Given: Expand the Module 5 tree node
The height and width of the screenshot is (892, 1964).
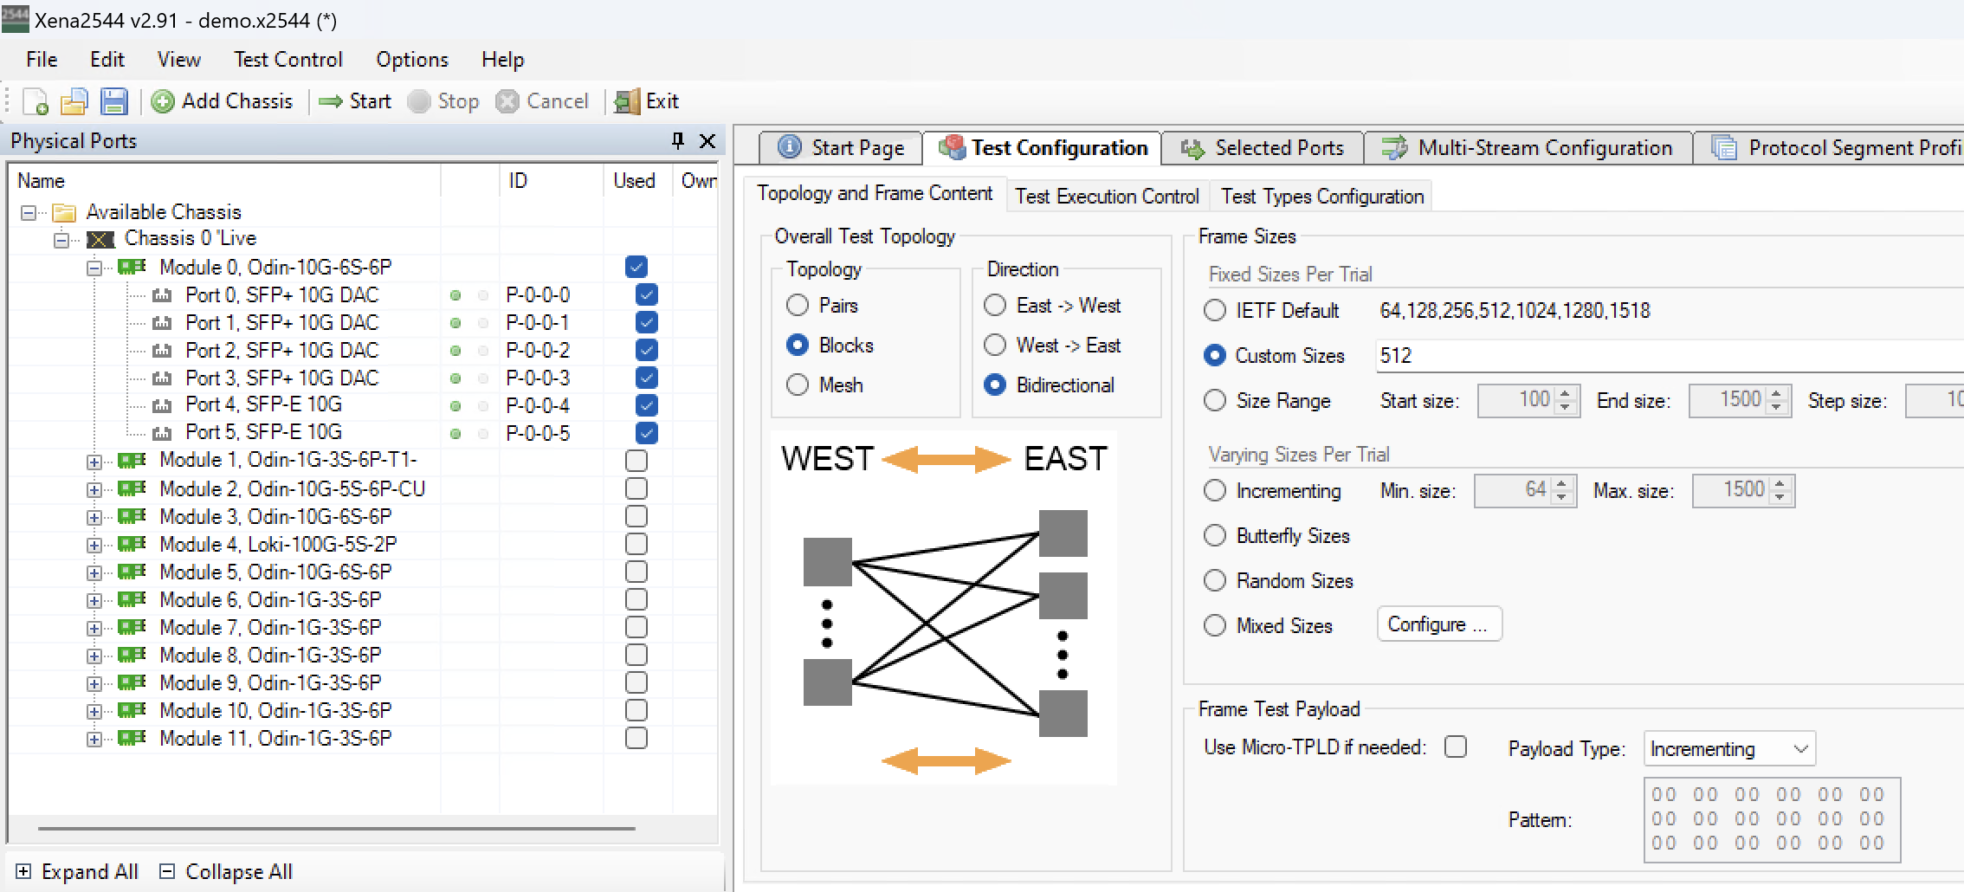Looking at the screenshot, I should pos(94,573).
